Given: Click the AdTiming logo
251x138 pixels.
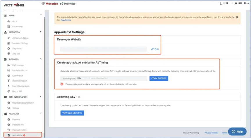Looking at the screenshot, I should pyautogui.click(x=14, y=5).
